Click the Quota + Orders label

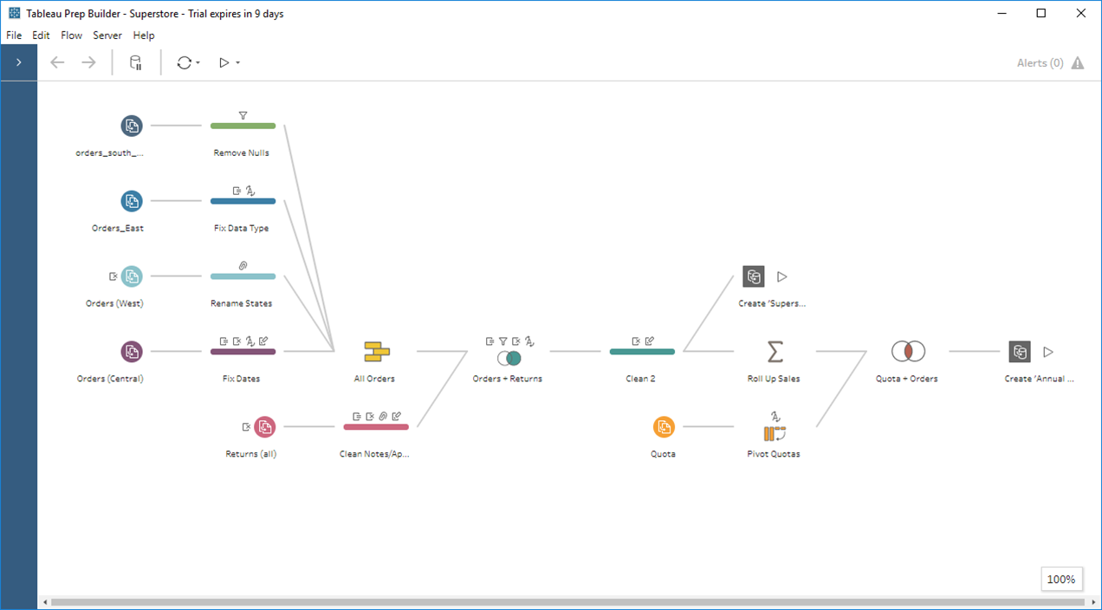pos(907,379)
